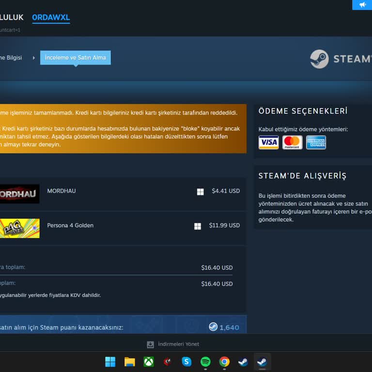Click the STEAM'DE ALIŞVERİŞ heading

[x=302, y=176]
